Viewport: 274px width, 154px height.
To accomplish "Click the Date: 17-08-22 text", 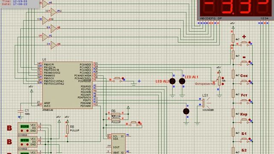I will (x=15, y=4).
